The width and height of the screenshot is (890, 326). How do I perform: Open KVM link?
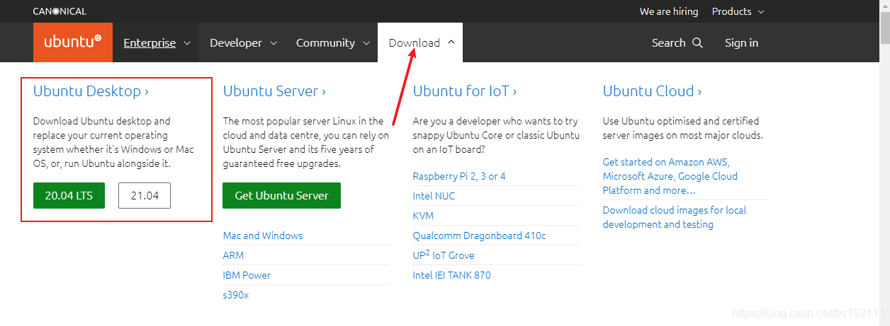tap(423, 216)
